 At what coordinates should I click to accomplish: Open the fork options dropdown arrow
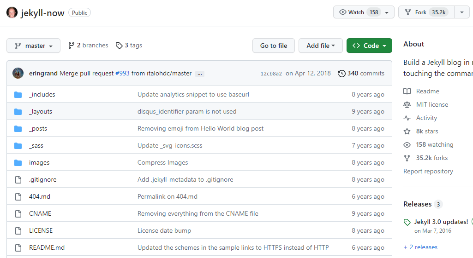[x=462, y=12]
